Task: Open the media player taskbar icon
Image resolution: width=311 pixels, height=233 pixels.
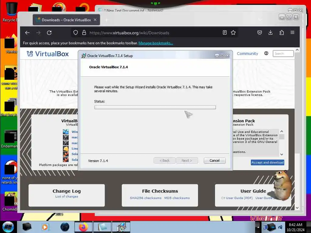Action: [x=45, y=227]
